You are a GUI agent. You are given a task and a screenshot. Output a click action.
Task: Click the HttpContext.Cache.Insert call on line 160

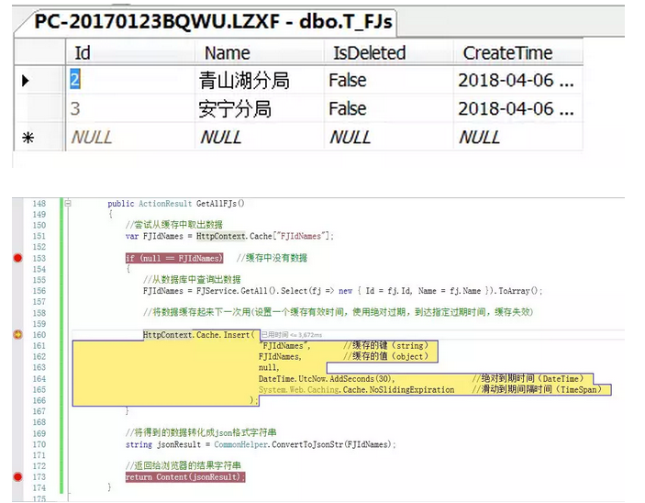pos(198,335)
